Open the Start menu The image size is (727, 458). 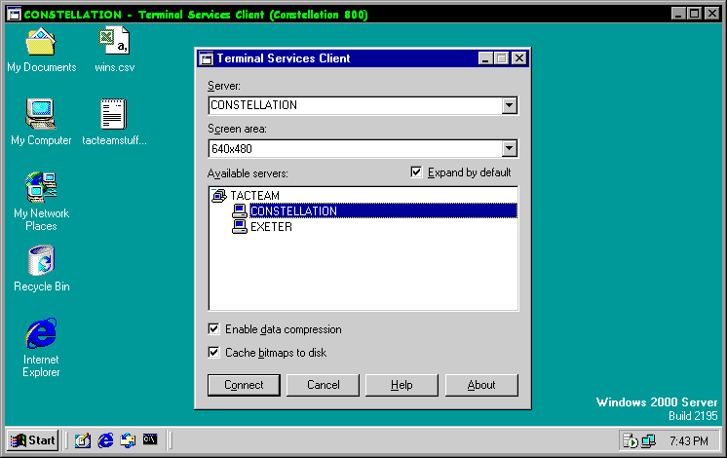point(32,439)
